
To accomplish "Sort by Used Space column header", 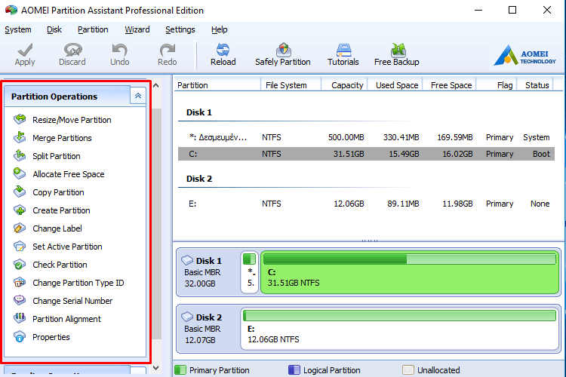I will [x=395, y=85].
